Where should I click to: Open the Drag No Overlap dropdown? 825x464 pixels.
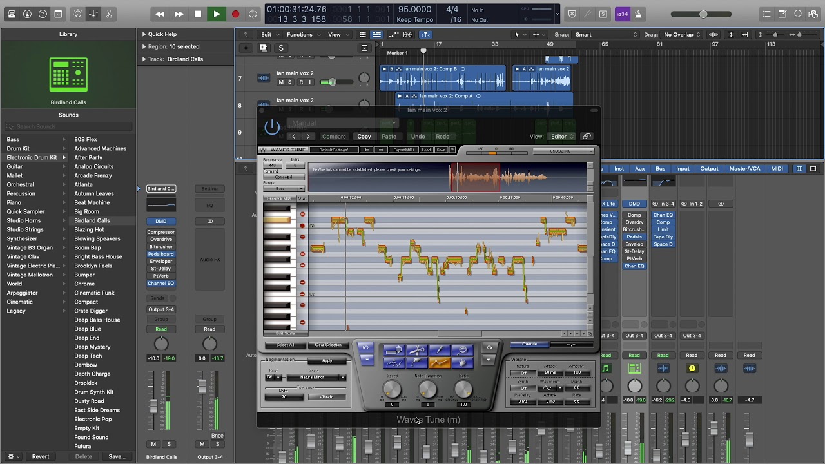[682, 35]
